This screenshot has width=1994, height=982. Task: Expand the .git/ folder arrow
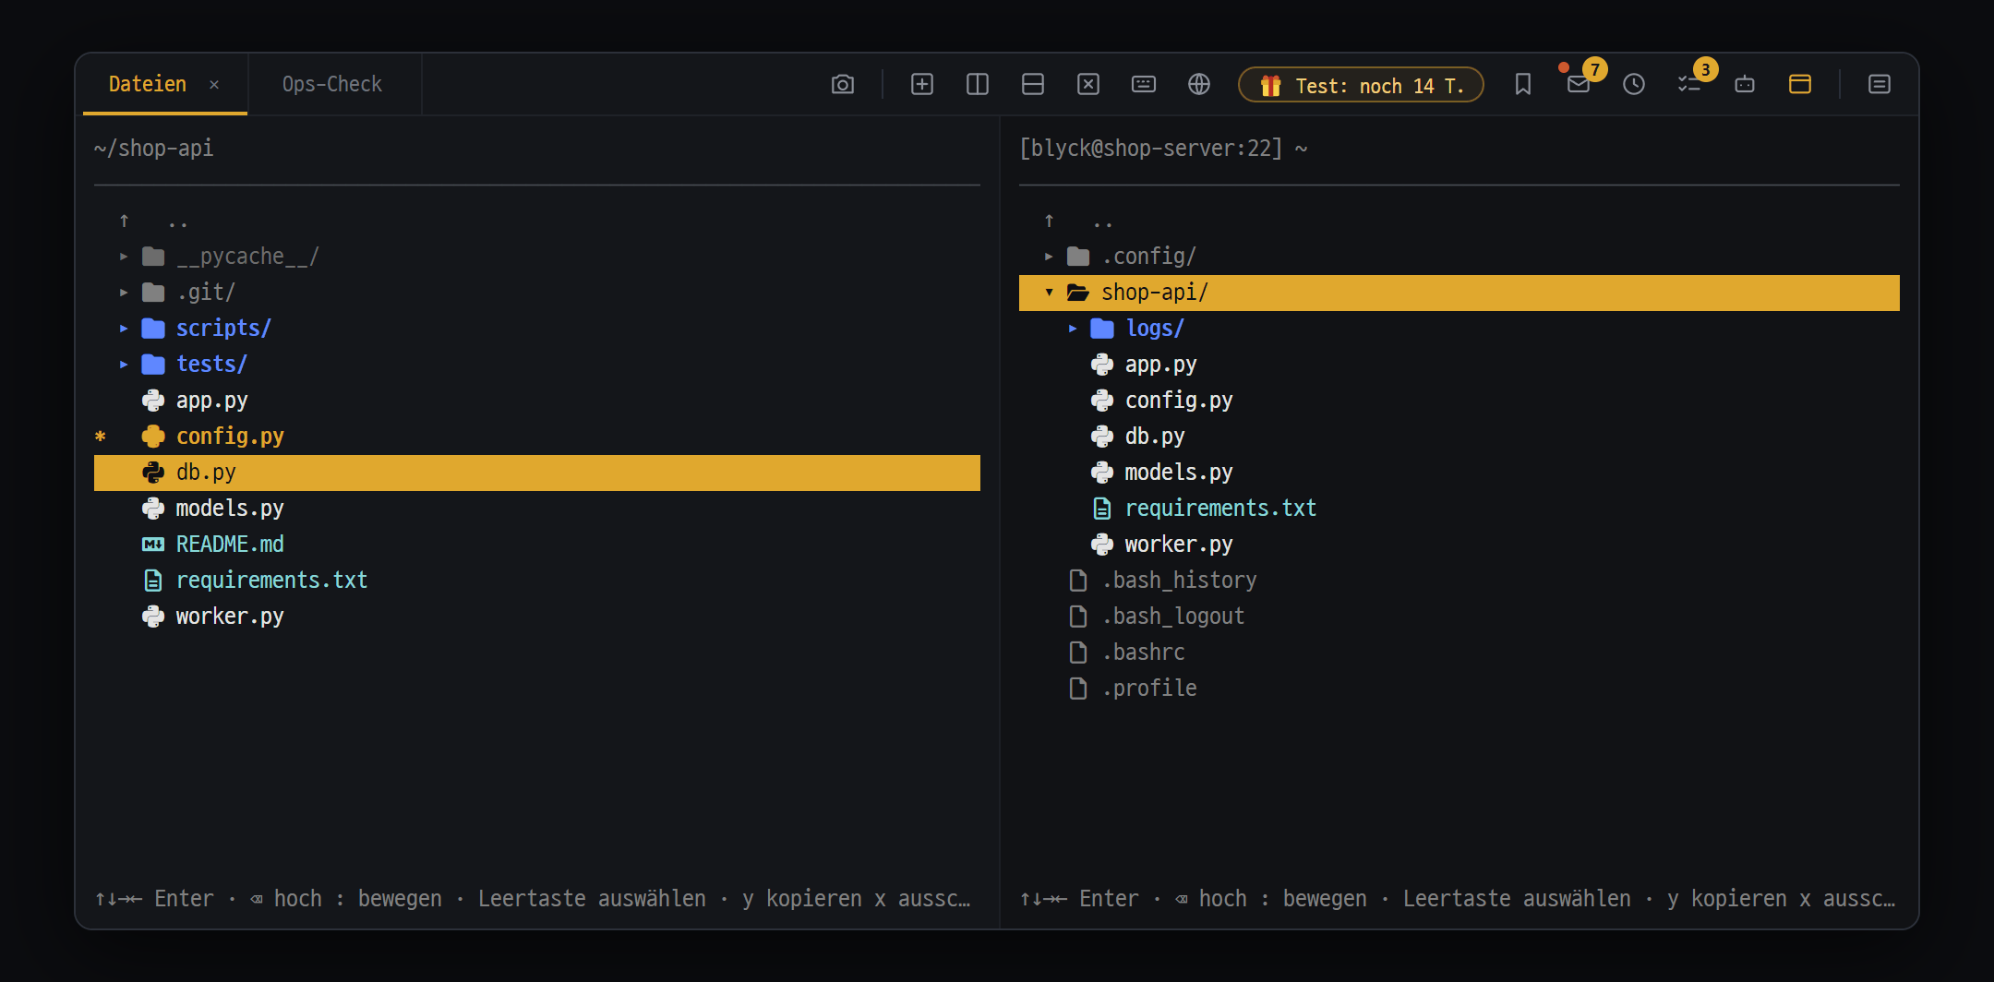coord(124,293)
